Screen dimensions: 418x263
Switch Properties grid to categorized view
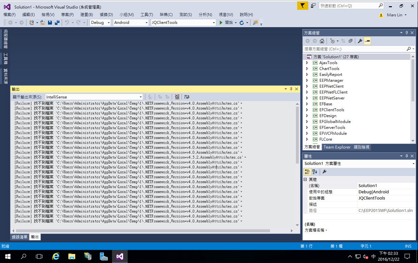click(x=307, y=171)
